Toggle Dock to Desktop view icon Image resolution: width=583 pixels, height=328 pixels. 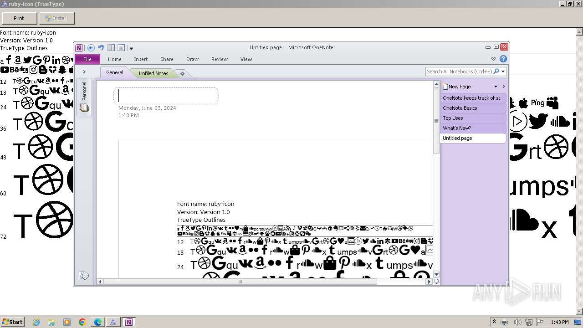[x=111, y=47]
